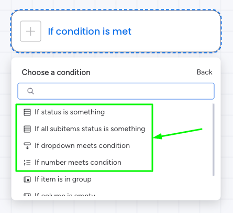Image resolution: width=233 pixels, height=213 pixels.
Task: Select 'If number meets condition' entry
Action: 78,163
